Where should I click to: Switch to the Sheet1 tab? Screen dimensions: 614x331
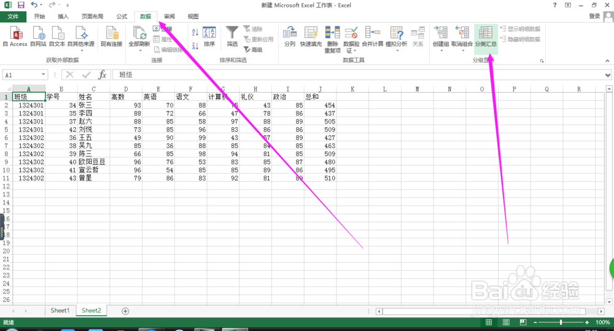coord(60,311)
